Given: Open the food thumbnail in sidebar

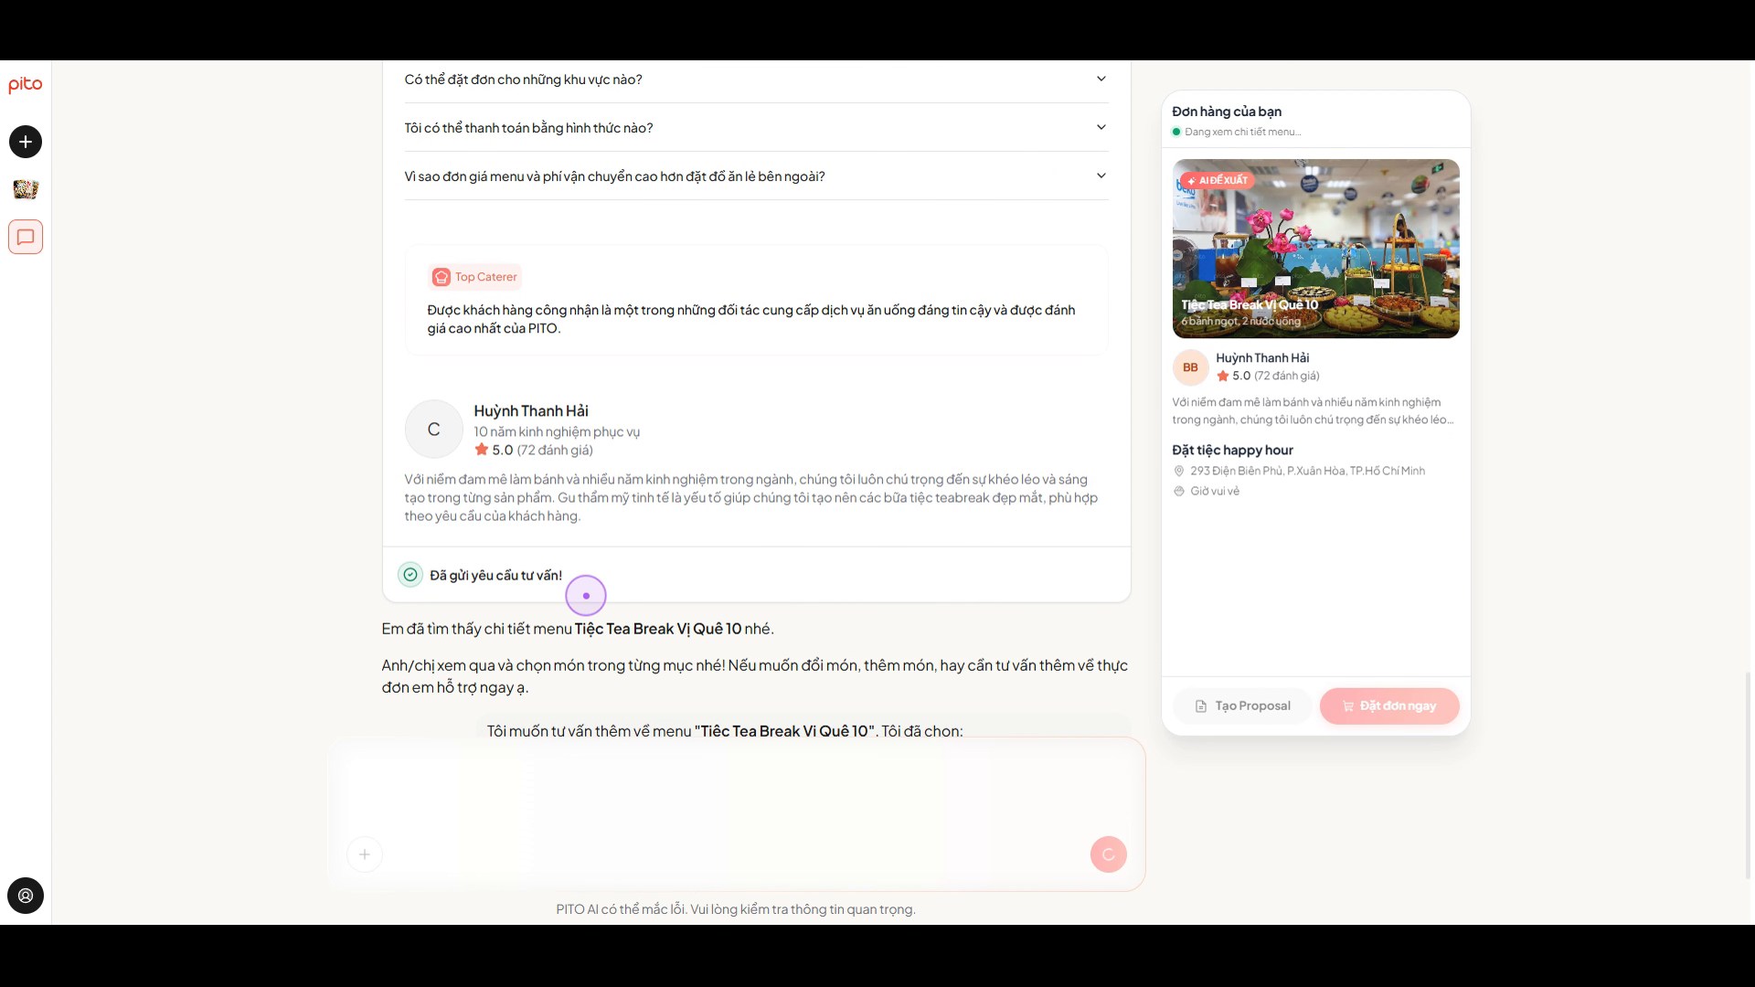Looking at the screenshot, I should [x=26, y=189].
